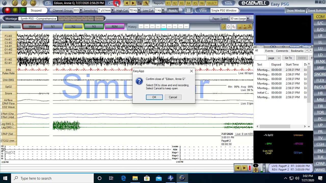Click the Go To button
326x183 pixels.
[288, 58]
